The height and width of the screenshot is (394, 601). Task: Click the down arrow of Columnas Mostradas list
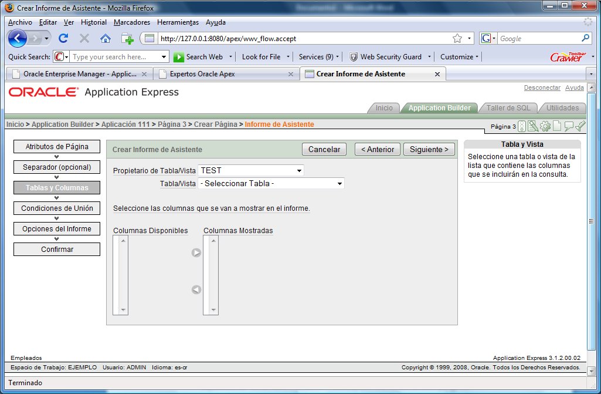[213, 309]
